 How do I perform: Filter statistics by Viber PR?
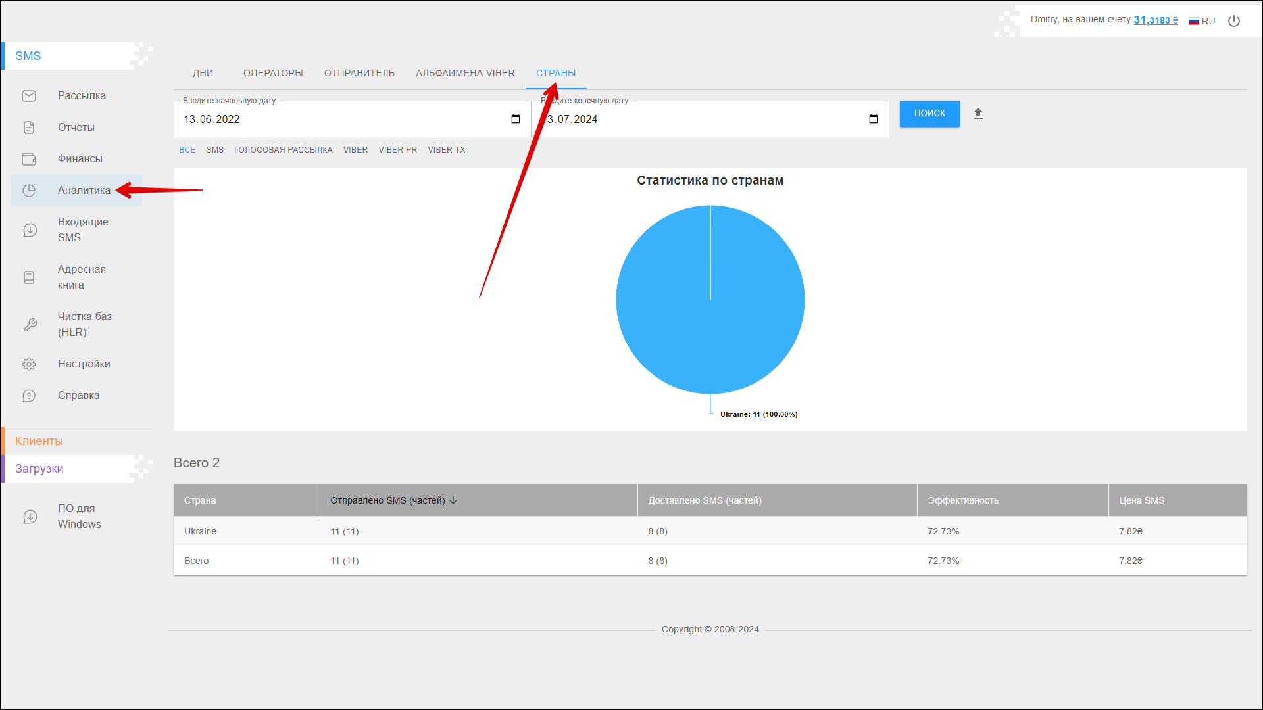click(397, 150)
